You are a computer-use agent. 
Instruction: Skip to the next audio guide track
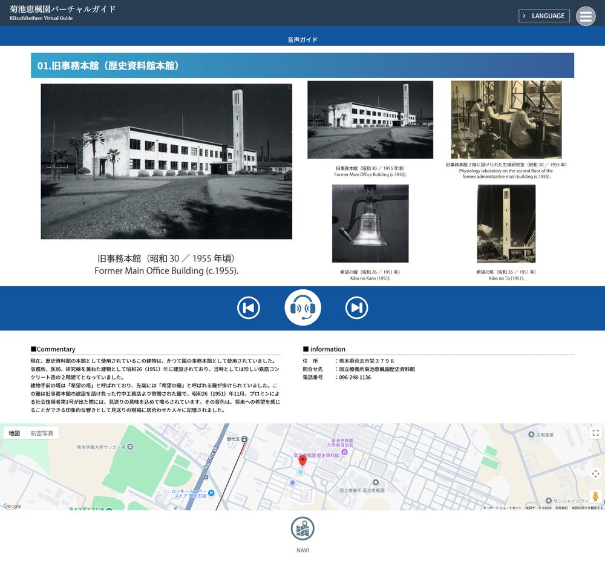[x=356, y=307]
